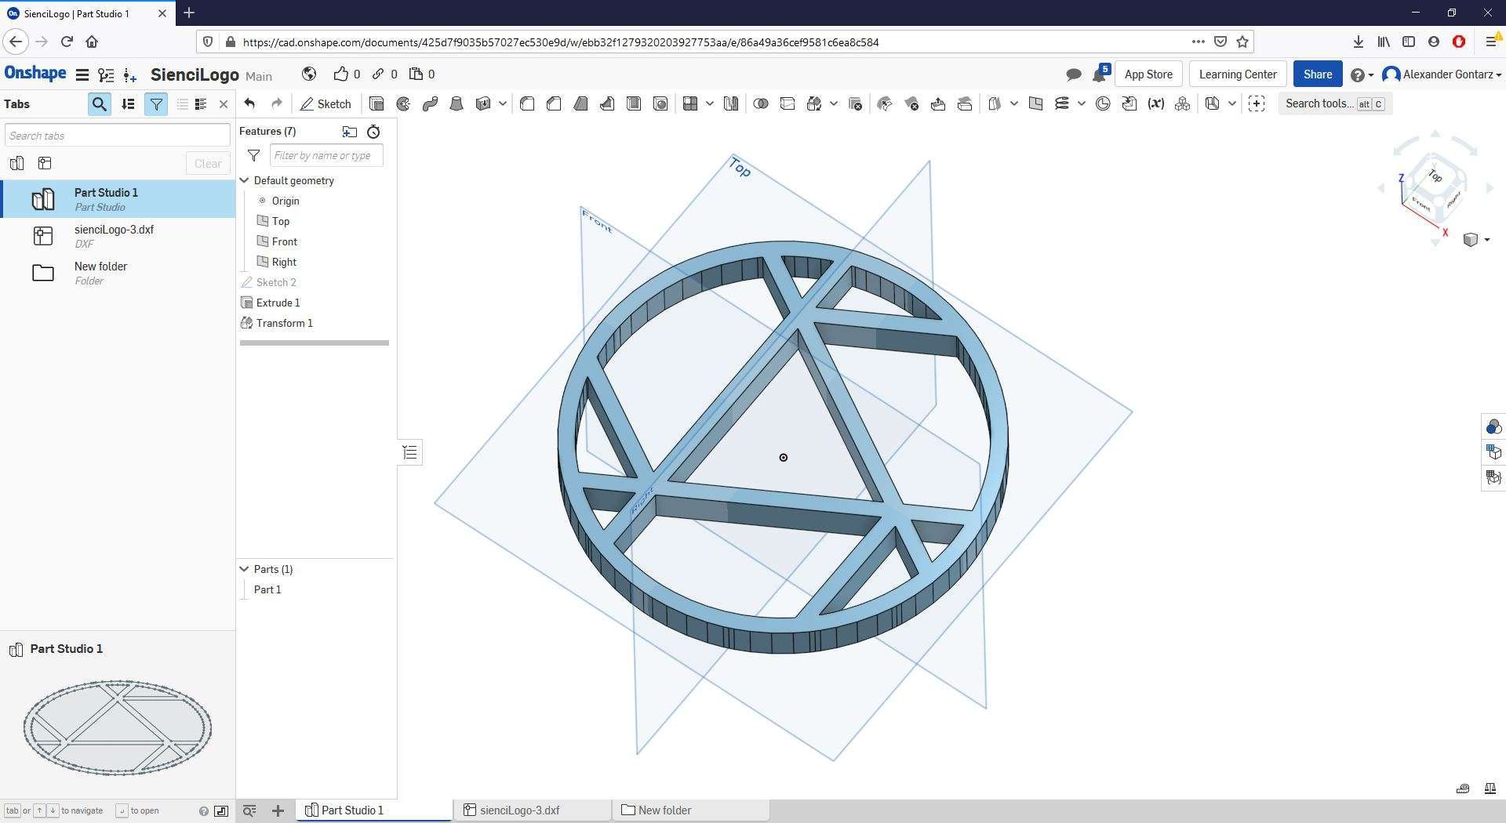Open the dropdown next to Transform tool

[x=834, y=103]
